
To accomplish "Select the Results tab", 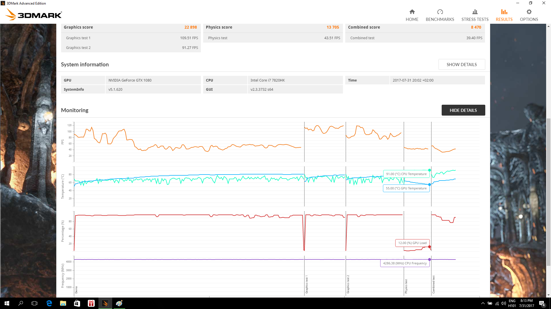I will pyautogui.click(x=504, y=15).
